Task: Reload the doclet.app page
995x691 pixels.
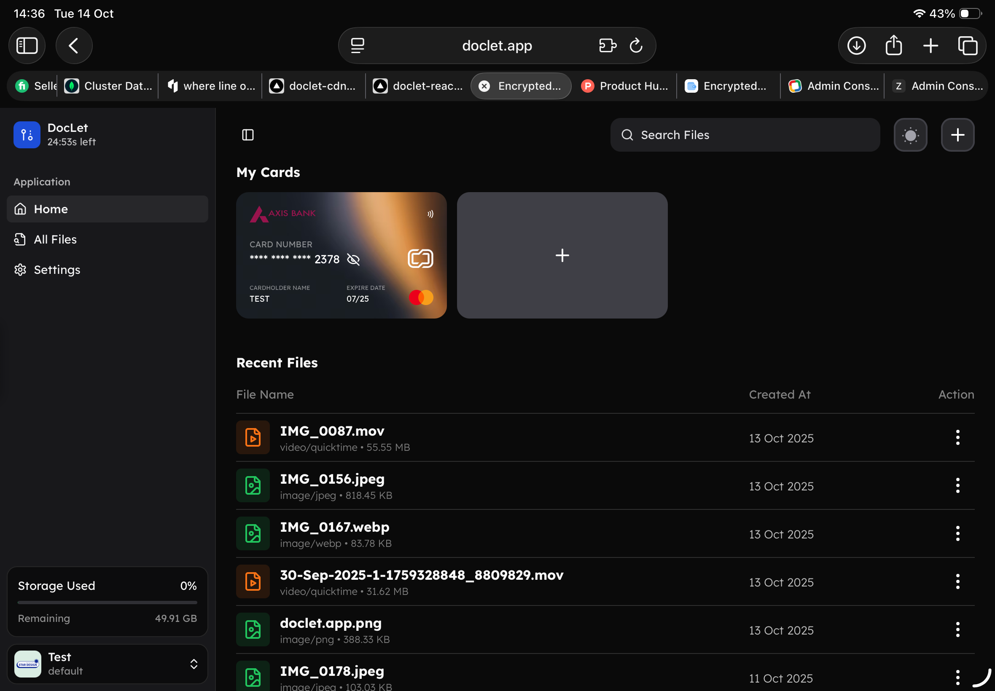Action: [x=635, y=46]
